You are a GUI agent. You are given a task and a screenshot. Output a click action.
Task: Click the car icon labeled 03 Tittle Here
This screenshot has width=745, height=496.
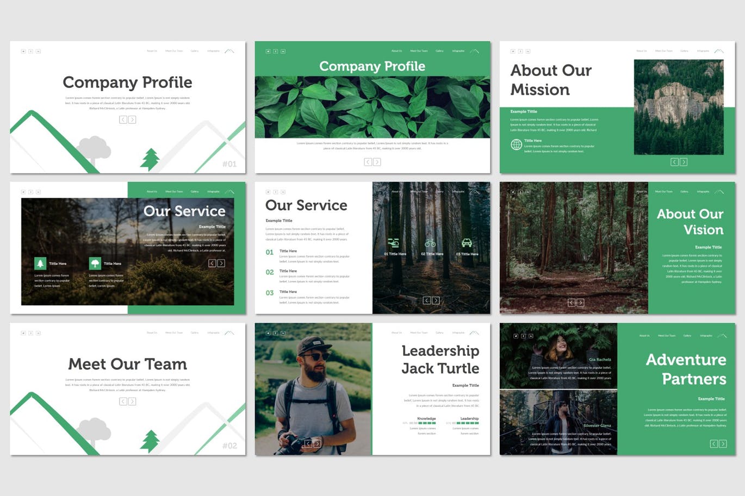tap(467, 243)
